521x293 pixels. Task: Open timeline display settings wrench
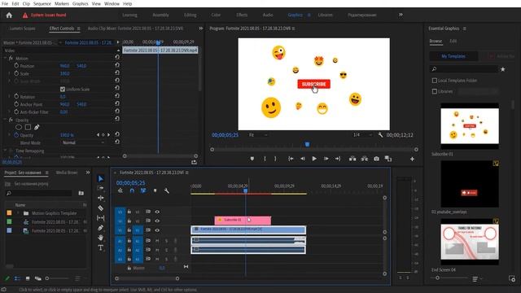point(166,190)
